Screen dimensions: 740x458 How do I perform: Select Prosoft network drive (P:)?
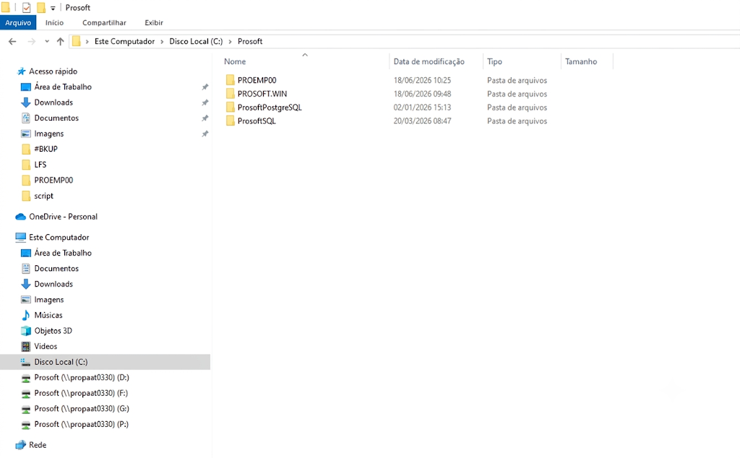pyautogui.click(x=81, y=424)
